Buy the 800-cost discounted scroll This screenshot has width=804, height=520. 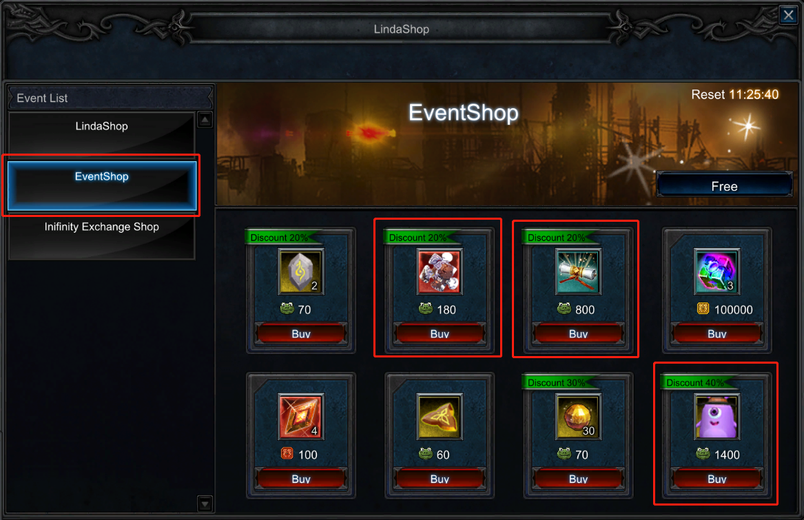click(578, 334)
